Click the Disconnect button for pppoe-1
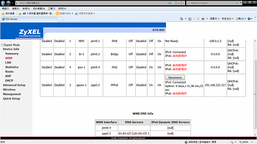 point(175,78)
